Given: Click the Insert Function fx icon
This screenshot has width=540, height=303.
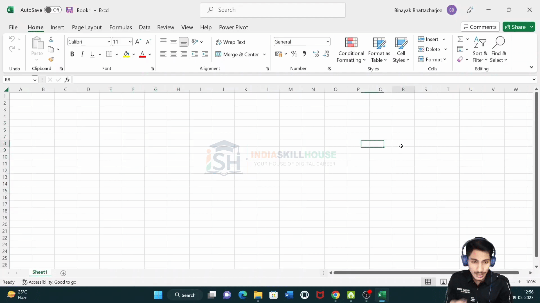Looking at the screenshot, I should click(x=67, y=80).
